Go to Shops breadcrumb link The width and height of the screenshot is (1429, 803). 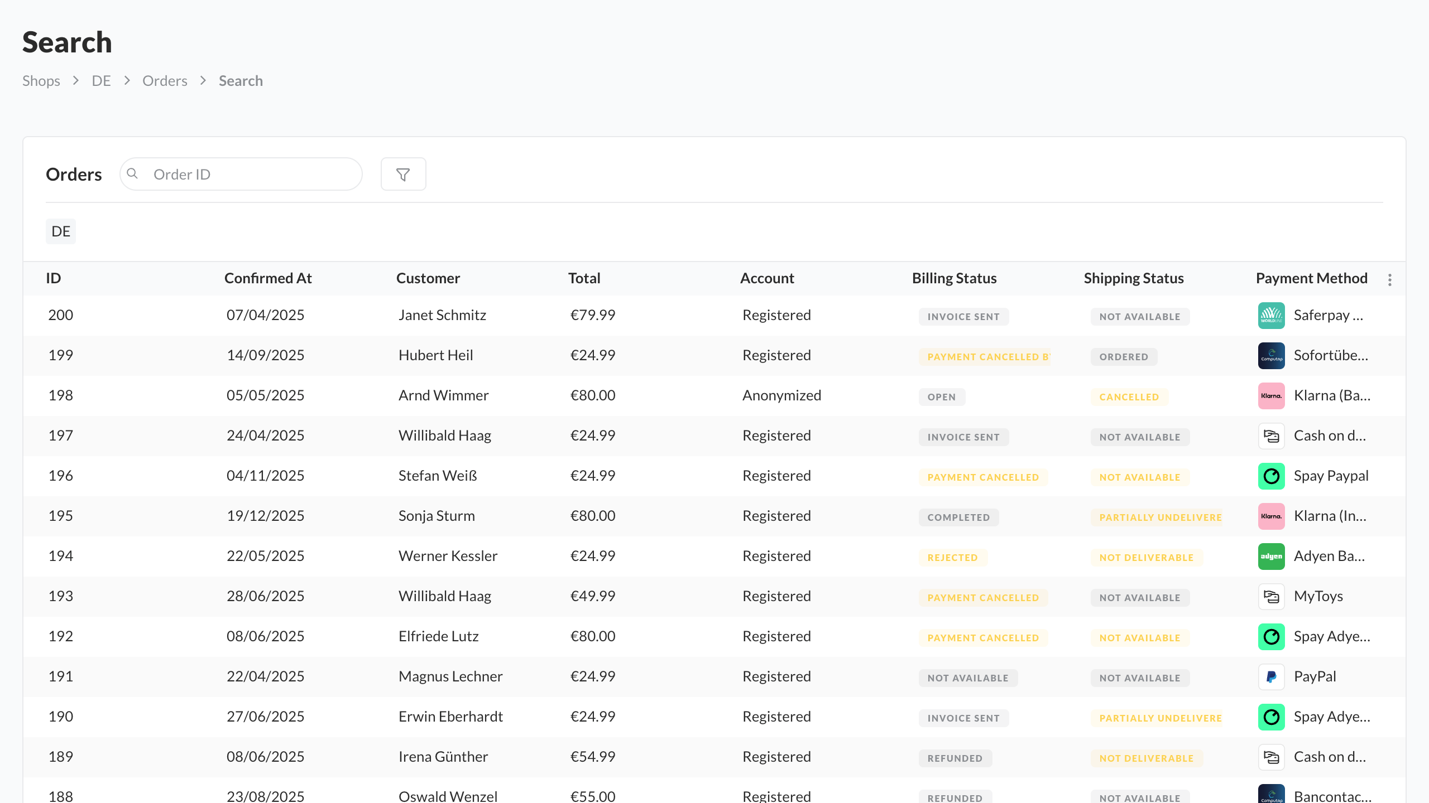(x=41, y=81)
